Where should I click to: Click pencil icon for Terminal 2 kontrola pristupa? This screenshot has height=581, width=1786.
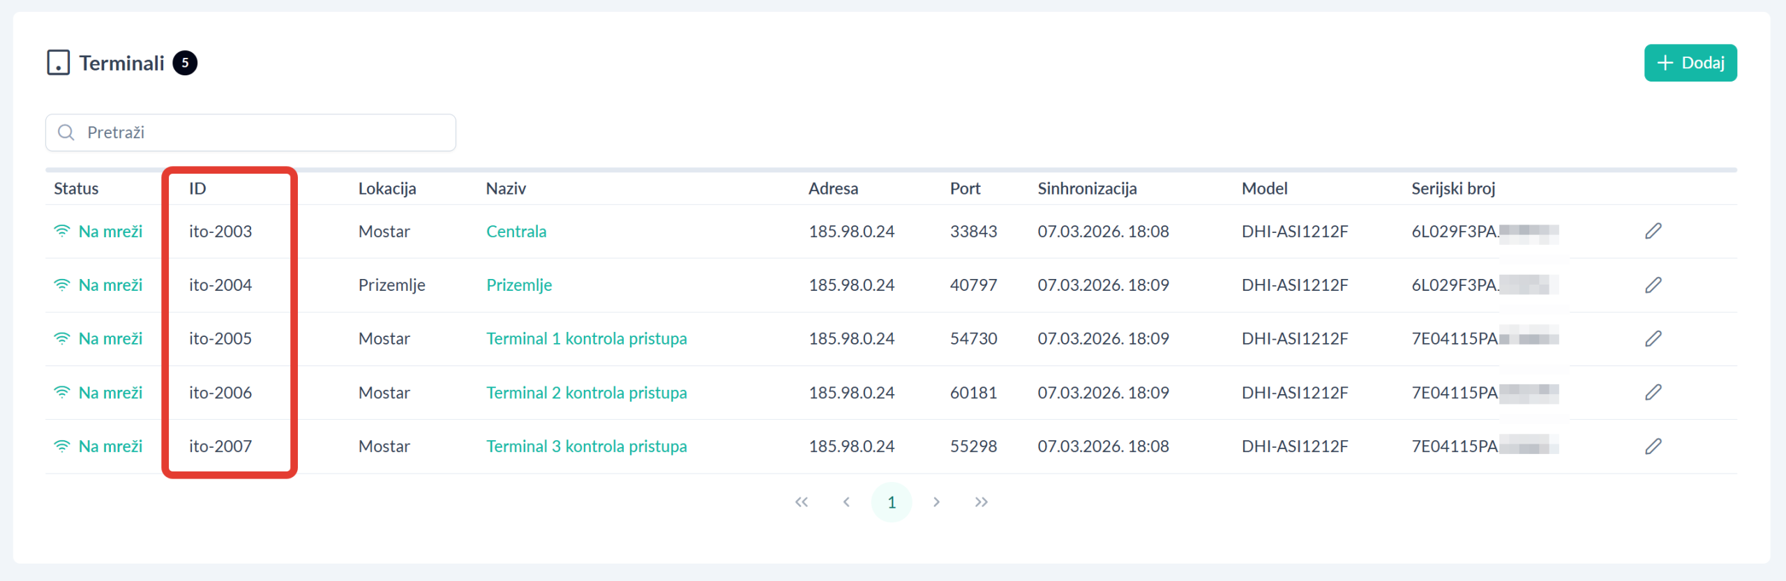click(1653, 392)
